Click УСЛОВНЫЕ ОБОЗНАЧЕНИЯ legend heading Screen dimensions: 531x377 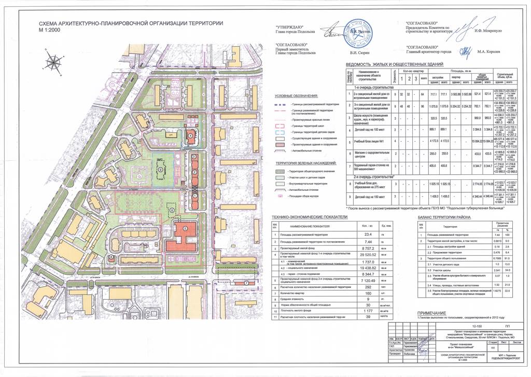click(x=295, y=96)
